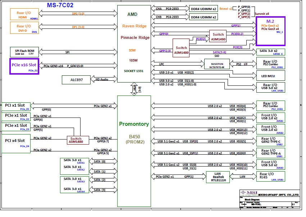Click the "SATA[5:6]" signal label
This screenshot has width=306, height=217.
pyautogui.click(x=219, y=52)
